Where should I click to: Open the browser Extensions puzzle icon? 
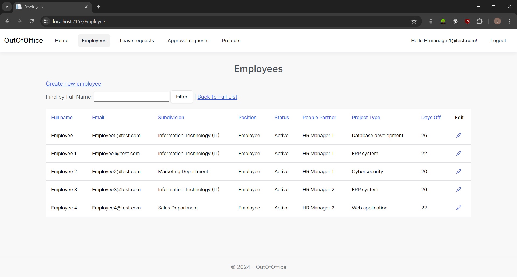(480, 21)
